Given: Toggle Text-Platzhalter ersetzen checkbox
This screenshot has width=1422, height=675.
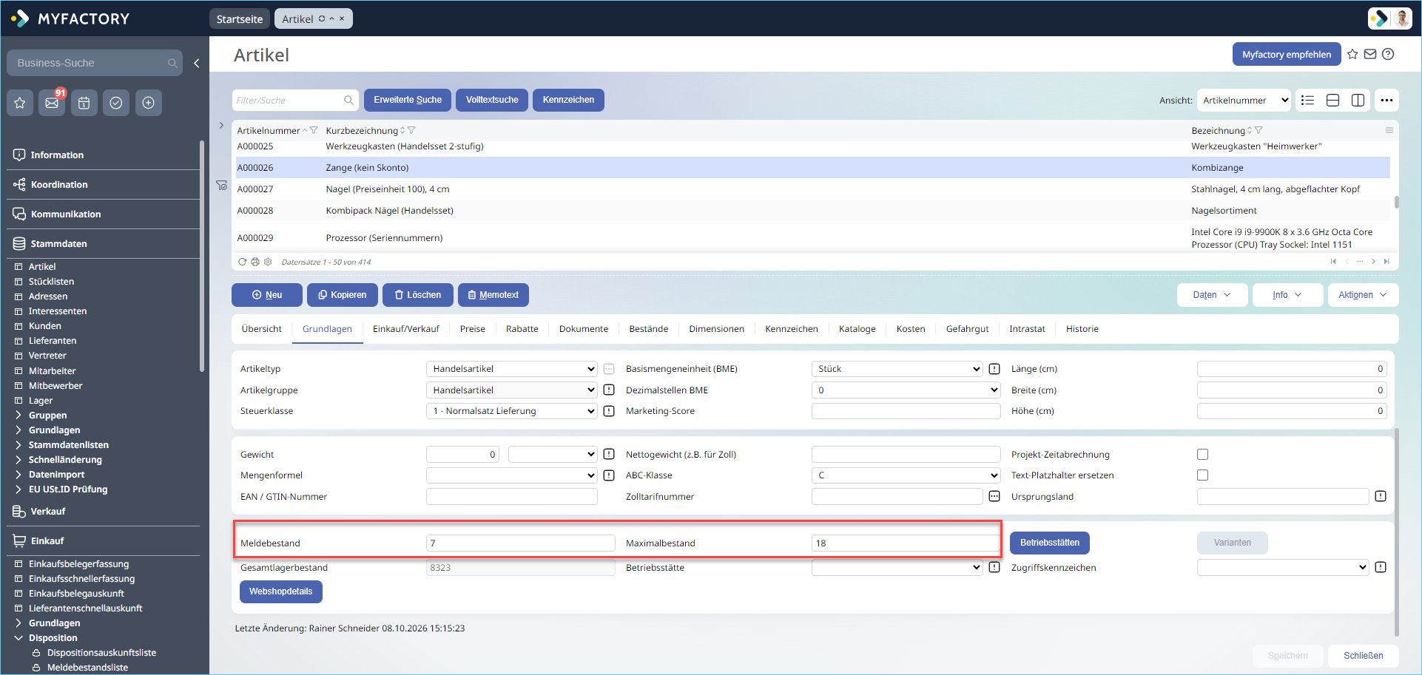Looking at the screenshot, I should 1202,475.
